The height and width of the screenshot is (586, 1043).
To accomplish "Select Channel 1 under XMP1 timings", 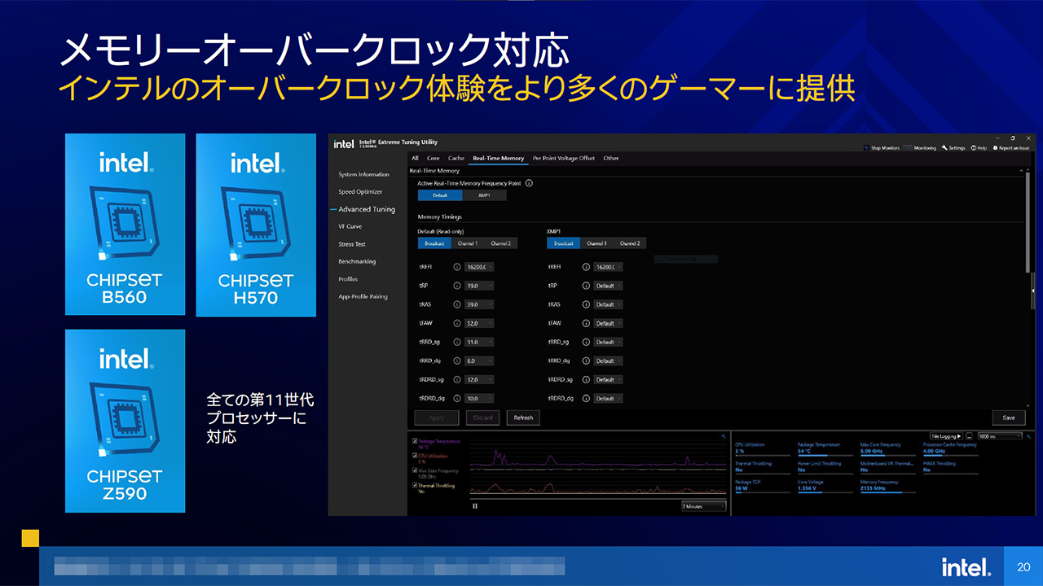I will tap(596, 243).
